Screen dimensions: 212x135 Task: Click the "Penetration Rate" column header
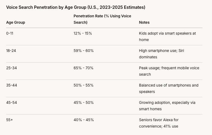point(102,19)
